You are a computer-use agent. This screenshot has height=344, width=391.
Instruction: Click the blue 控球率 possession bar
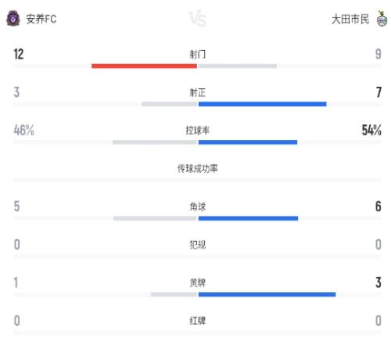[x=248, y=142]
